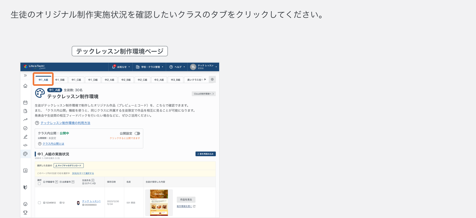
Task: Toggle the 公開設定 switch
Action: coord(137,133)
